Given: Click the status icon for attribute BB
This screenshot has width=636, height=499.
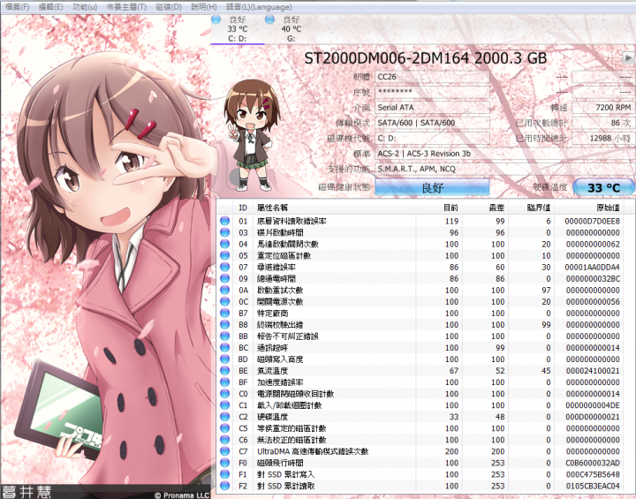Looking at the screenshot, I should 224,336.
